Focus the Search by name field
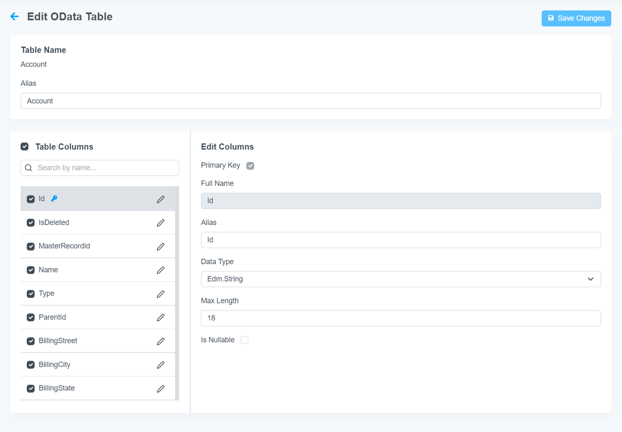Viewport: 622px width, 432px height. click(105, 168)
